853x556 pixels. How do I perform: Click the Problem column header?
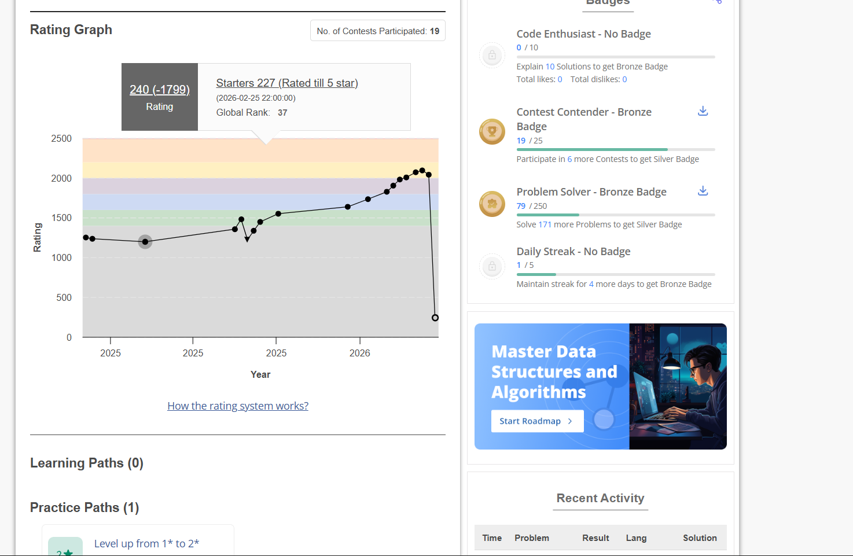(532, 538)
